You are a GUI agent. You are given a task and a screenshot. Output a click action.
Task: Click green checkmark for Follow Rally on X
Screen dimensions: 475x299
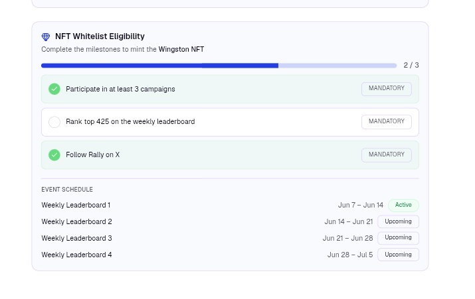[54, 154]
